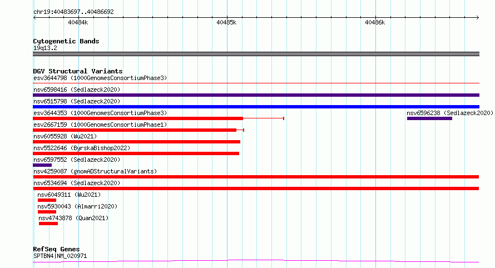Select the esv3644353 thick red bar
The image size is (495, 268).
(x=138, y=118)
